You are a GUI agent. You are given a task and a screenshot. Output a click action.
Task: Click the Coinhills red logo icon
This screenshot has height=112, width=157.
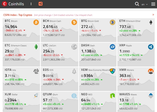[5, 4]
